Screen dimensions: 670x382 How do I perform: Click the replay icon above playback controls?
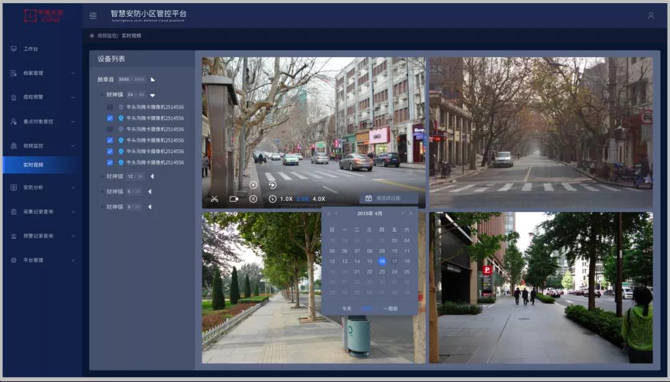[272, 185]
